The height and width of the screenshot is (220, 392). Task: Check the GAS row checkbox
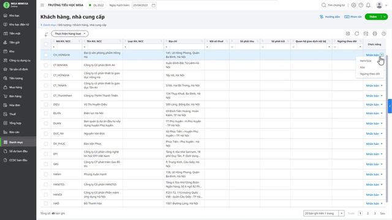click(46, 164)
